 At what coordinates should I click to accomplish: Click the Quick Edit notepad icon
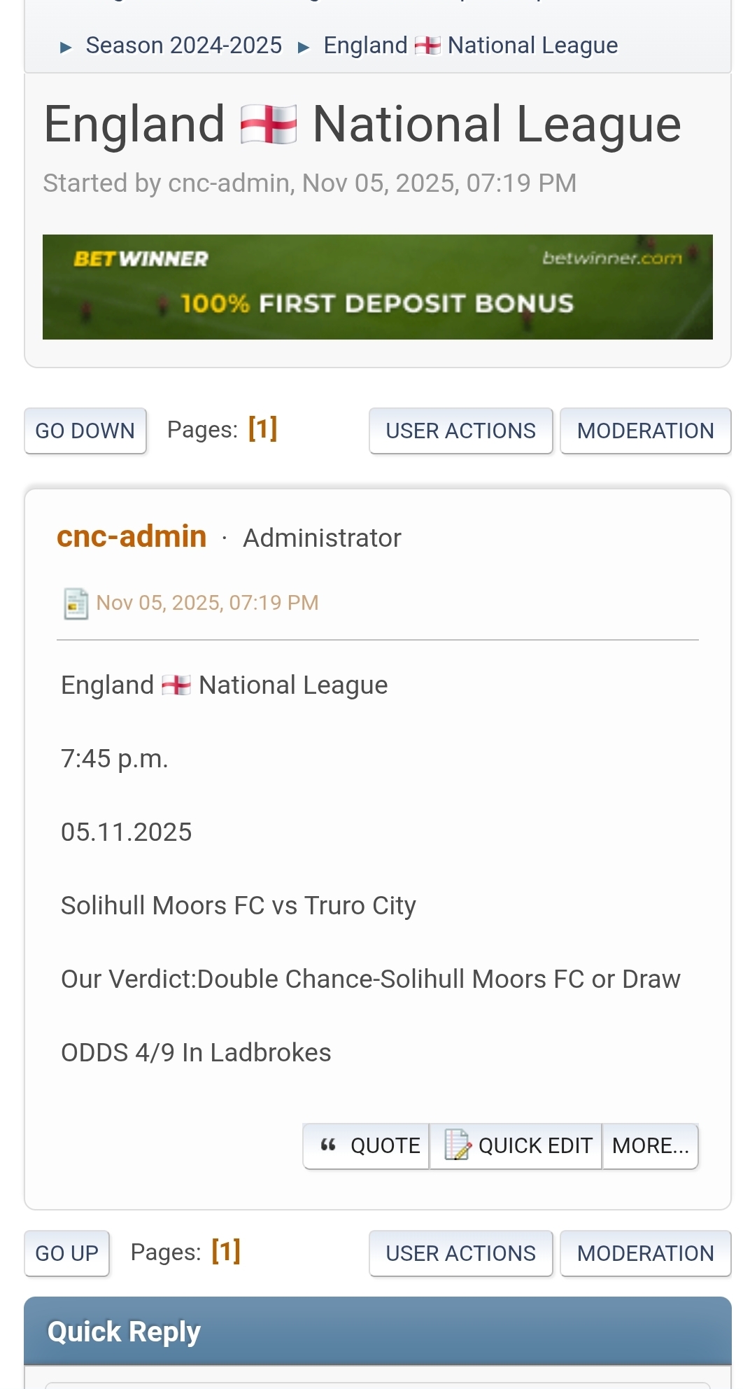coord(458,1145)
